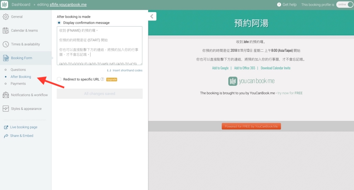Viewport: 354px width, 190px height.
Task: Open the Payments submenu item
Action: [18, 84]
